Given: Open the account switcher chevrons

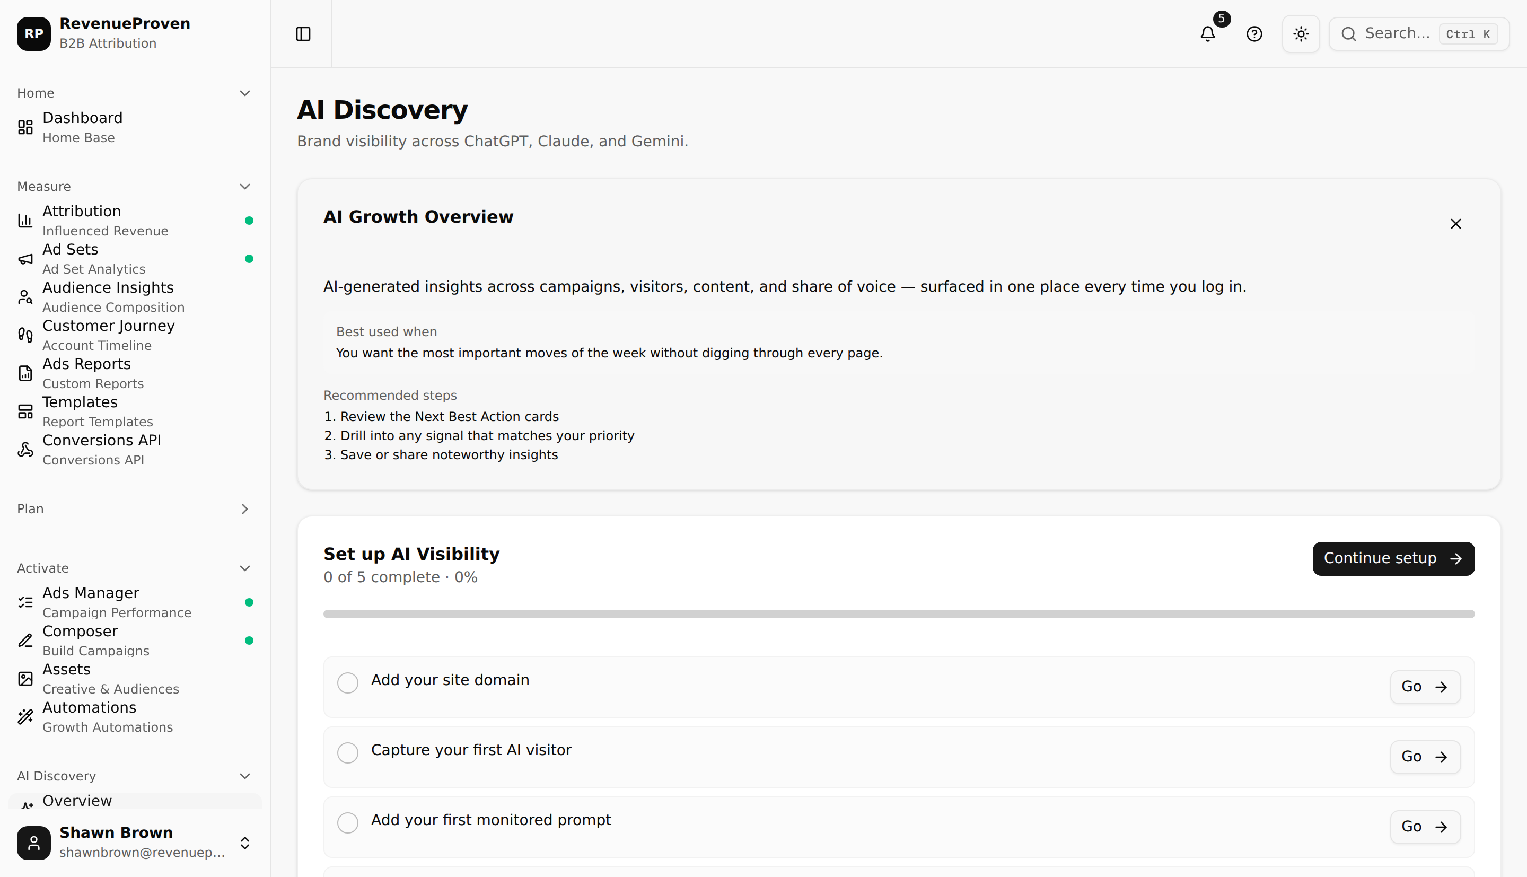Looking at the screenshot, I should click(245, 843).
